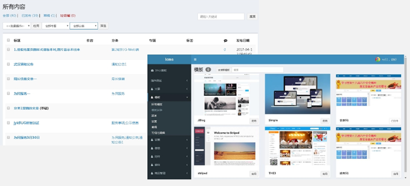The height and width of the screenshot is (186, 410).
Task: Click the dashboard icon beside lmcs面板
Action: [x=152, y=71]
